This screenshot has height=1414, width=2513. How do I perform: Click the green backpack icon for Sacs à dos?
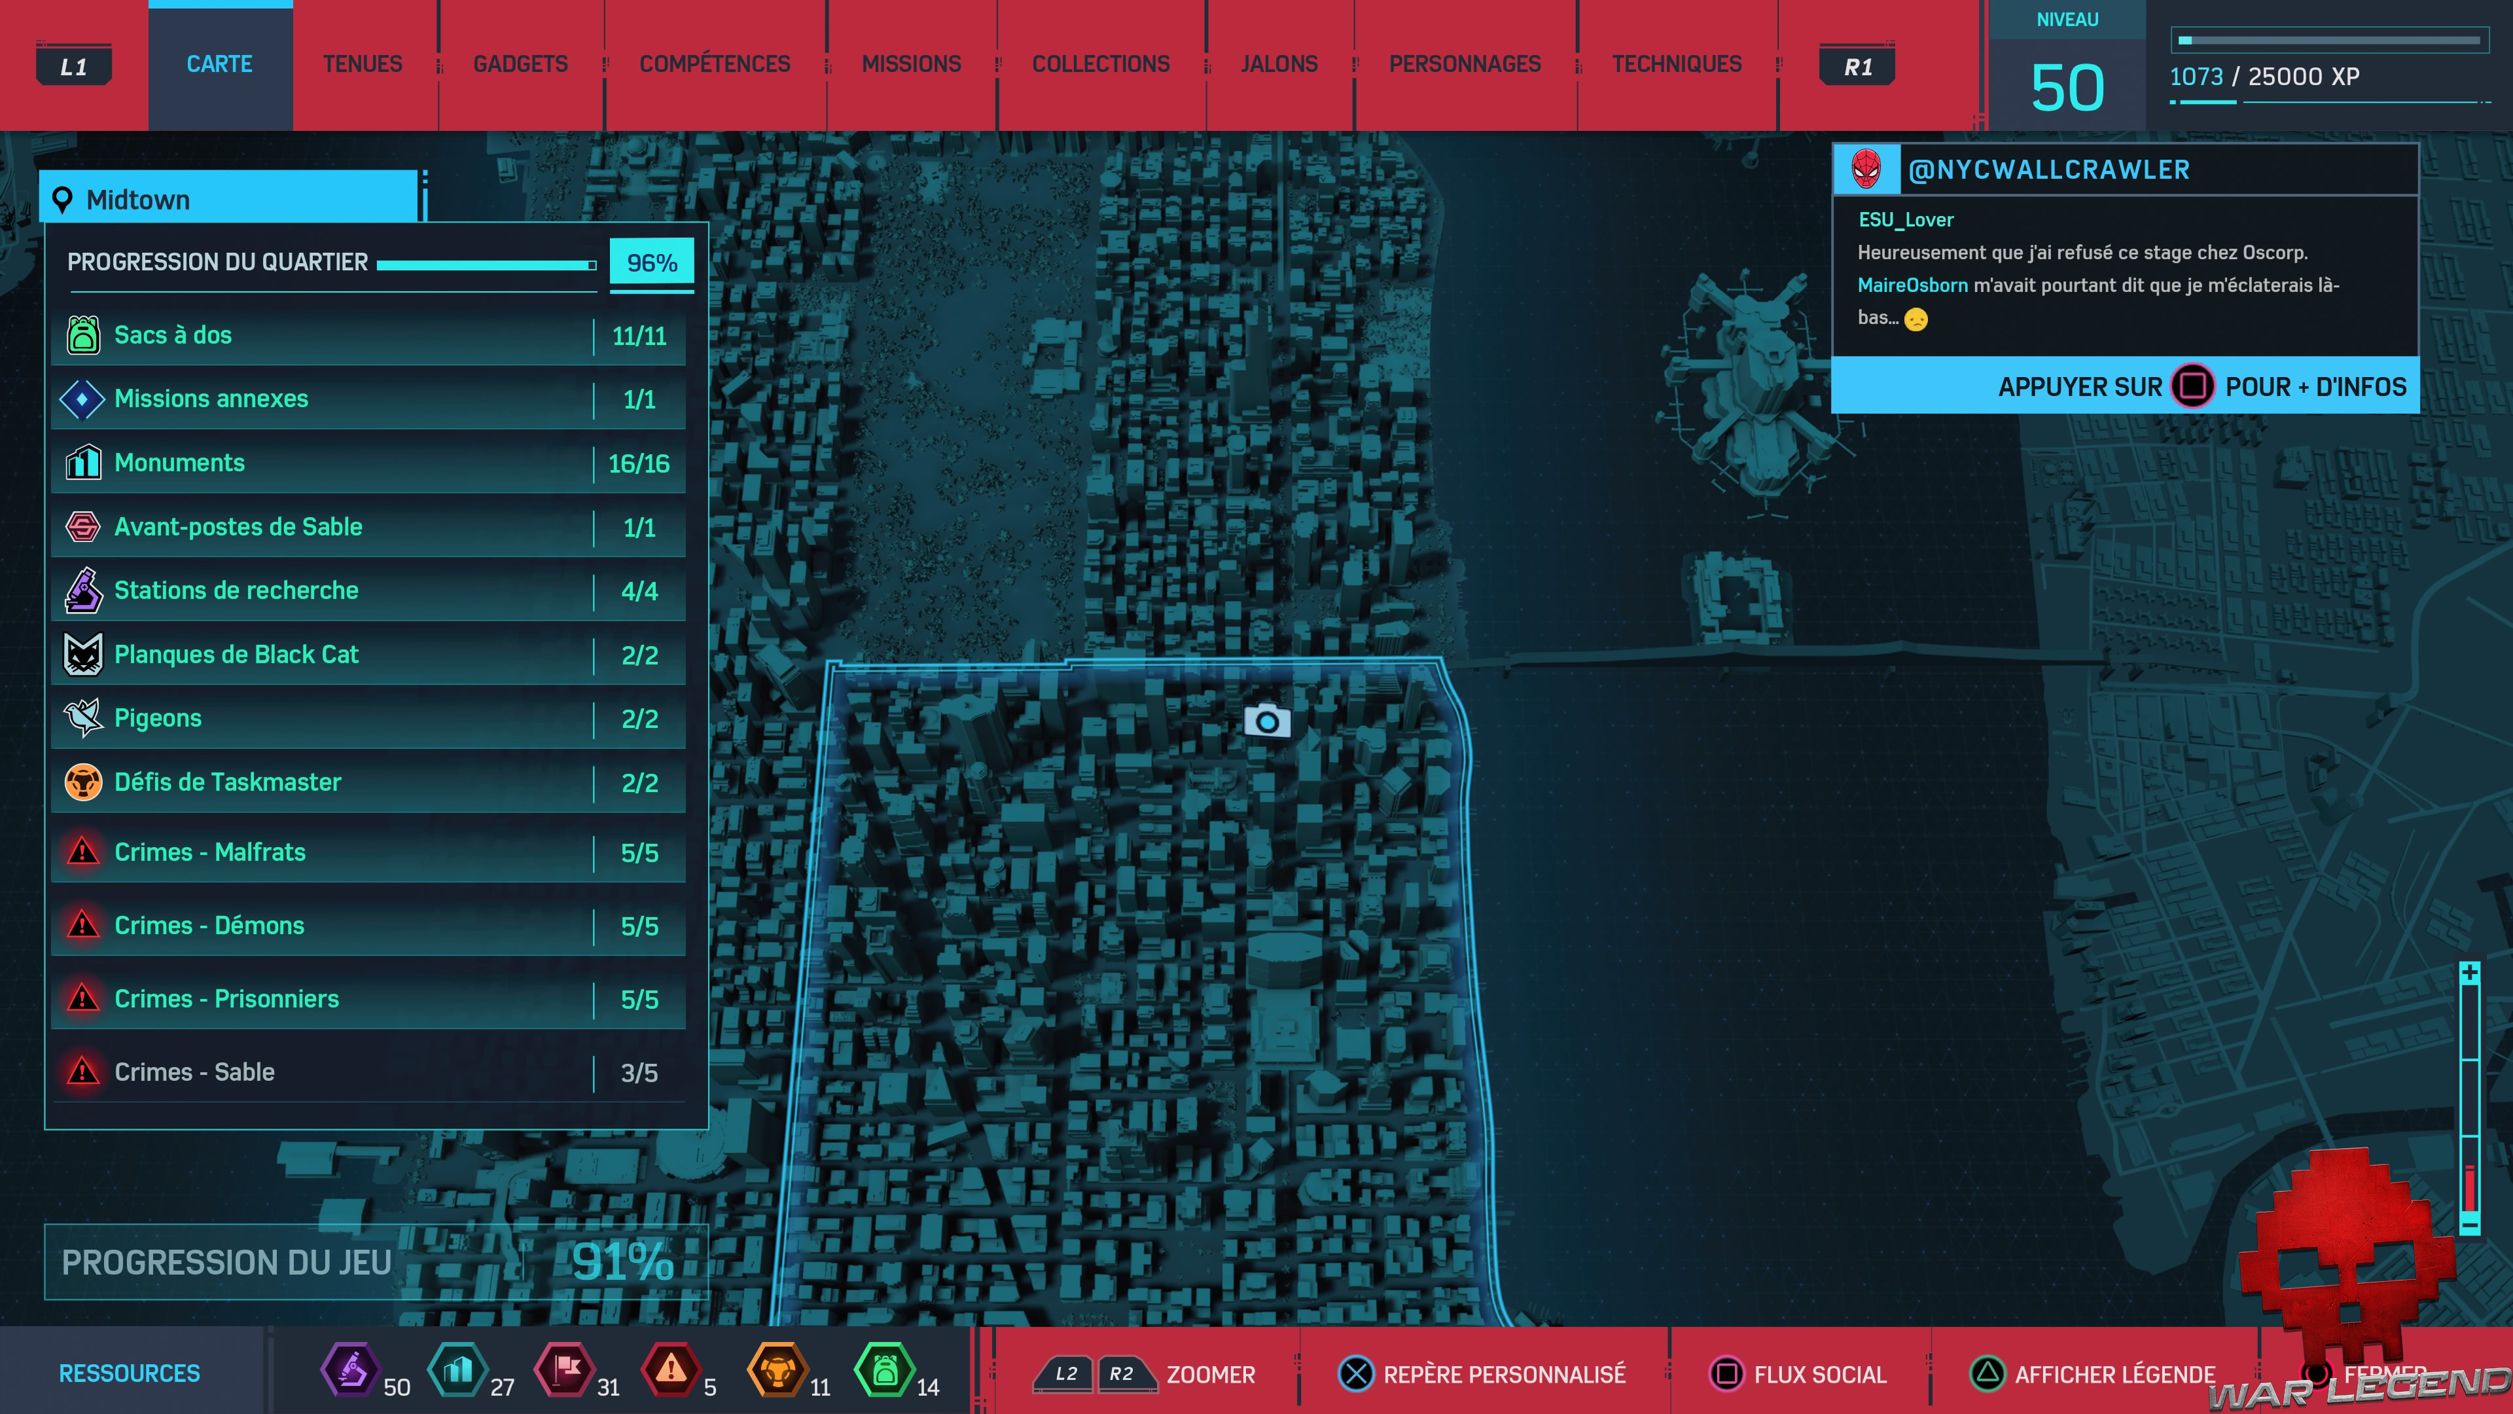tap(83, 335)
